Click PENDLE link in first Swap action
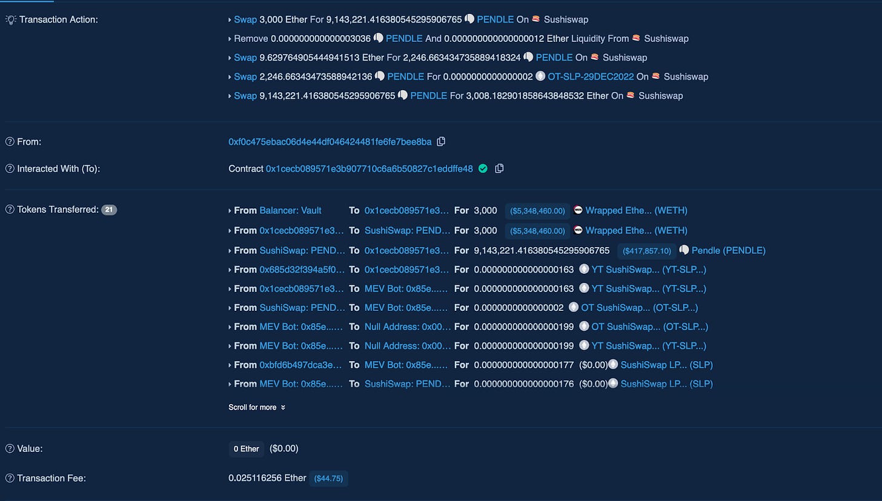 coord(496,19)
